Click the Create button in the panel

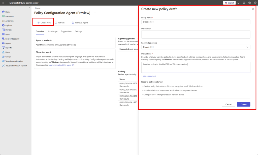tap(243, 104)
